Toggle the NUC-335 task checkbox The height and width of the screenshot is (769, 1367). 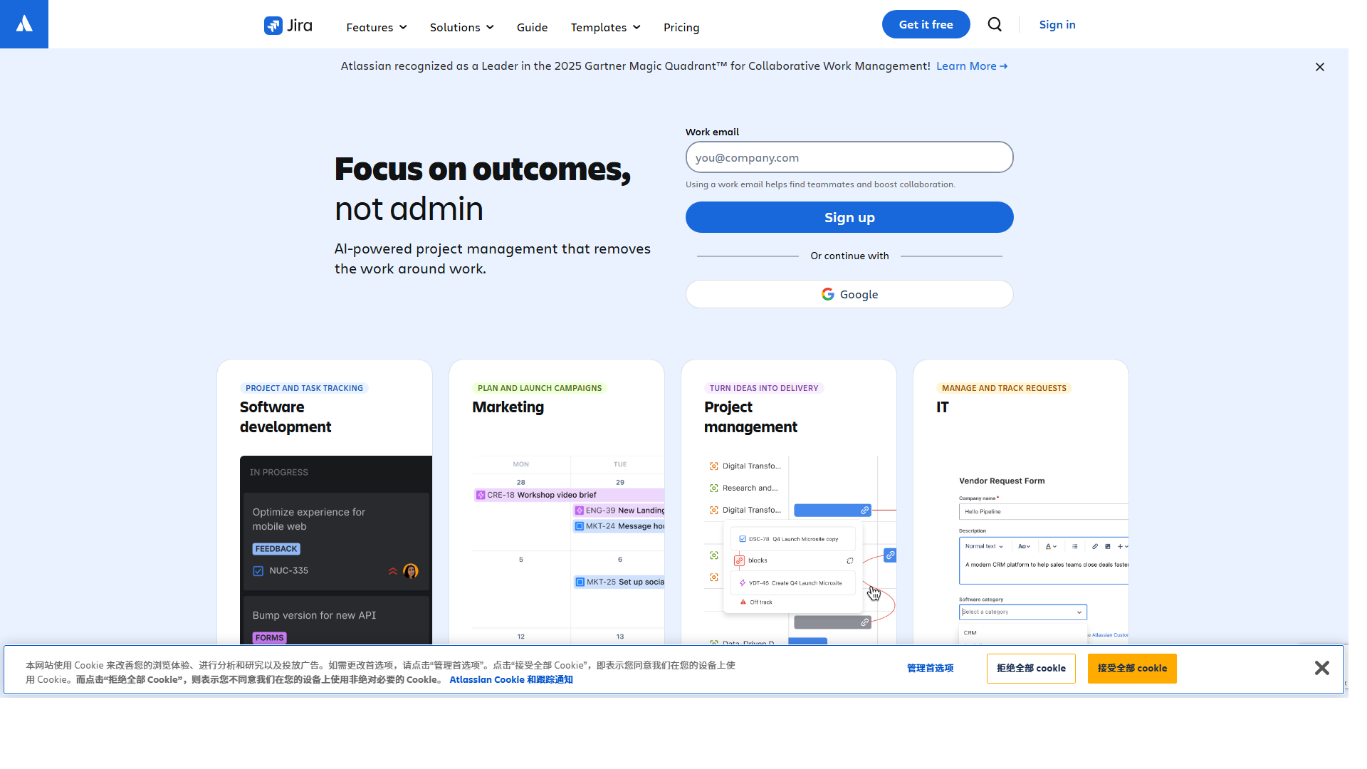(x=258, y=570)
